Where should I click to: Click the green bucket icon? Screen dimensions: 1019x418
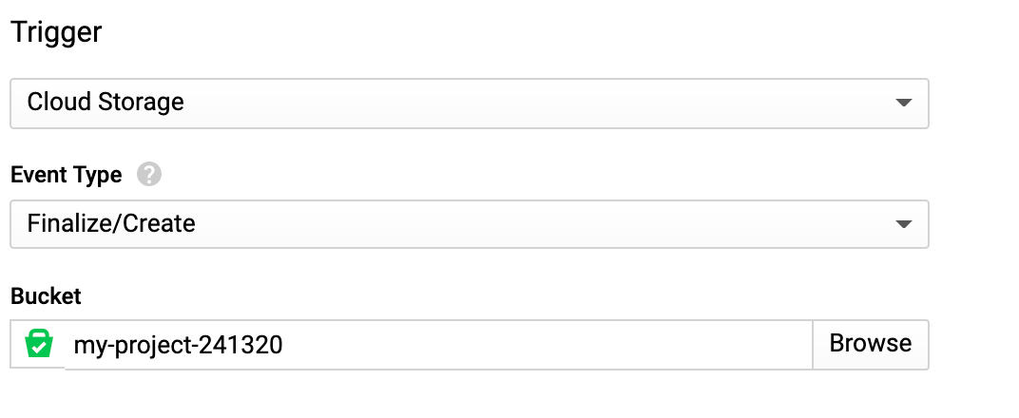[38, 344]
